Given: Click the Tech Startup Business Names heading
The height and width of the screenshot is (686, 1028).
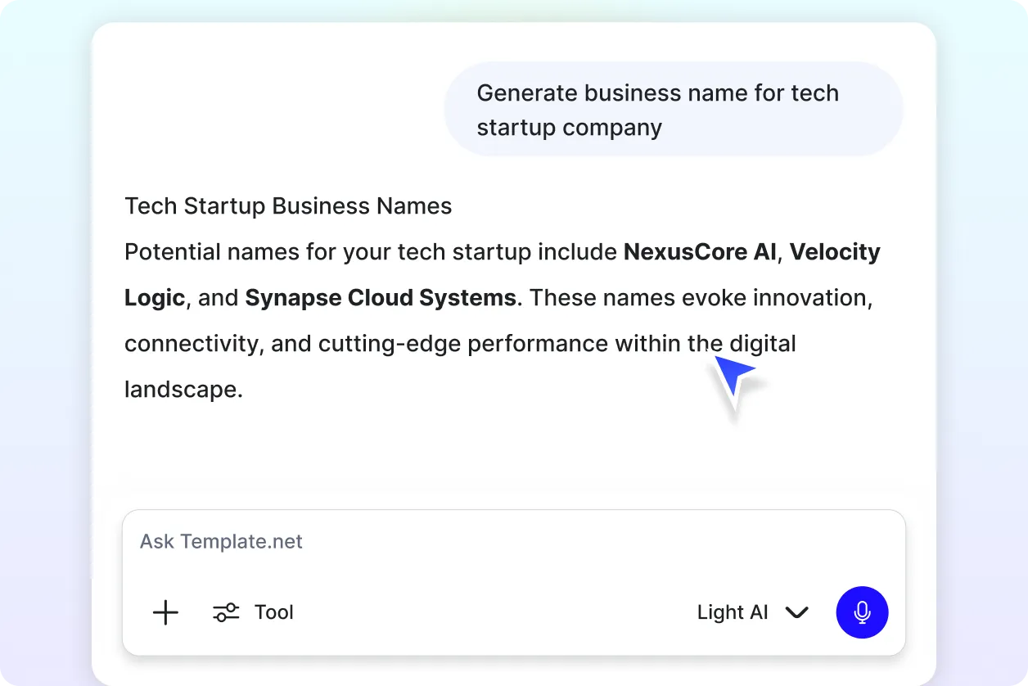Looking at the screenshot, I should tap(288, 205).
